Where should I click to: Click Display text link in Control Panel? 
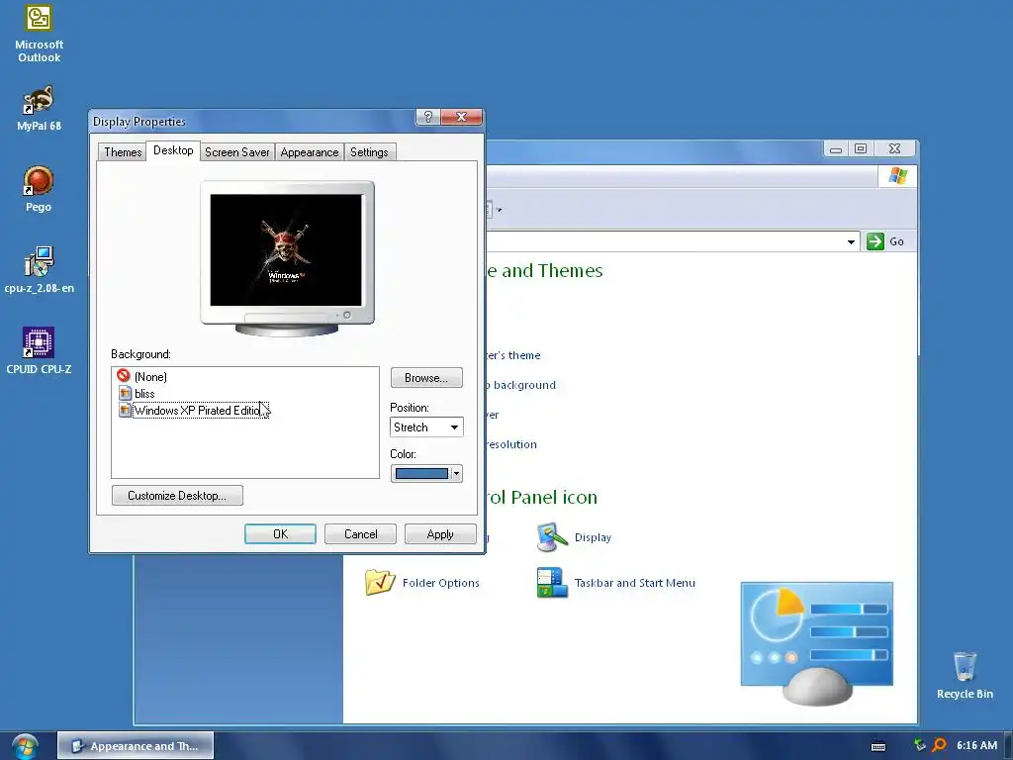point(593,537)
